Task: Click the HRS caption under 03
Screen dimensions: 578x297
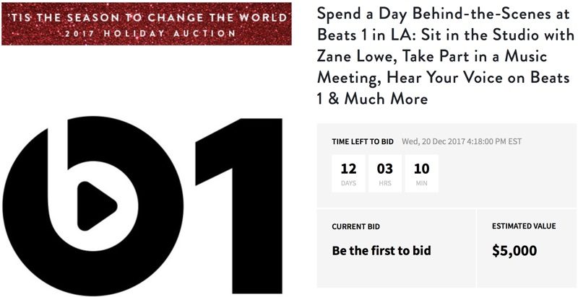Action: click(385, 183)
